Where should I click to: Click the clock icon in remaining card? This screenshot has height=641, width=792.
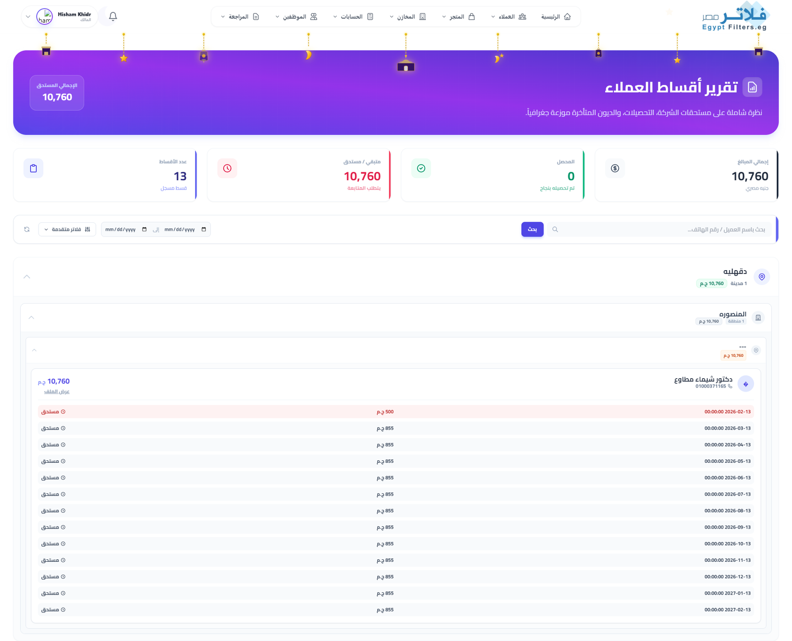[227, 168]
